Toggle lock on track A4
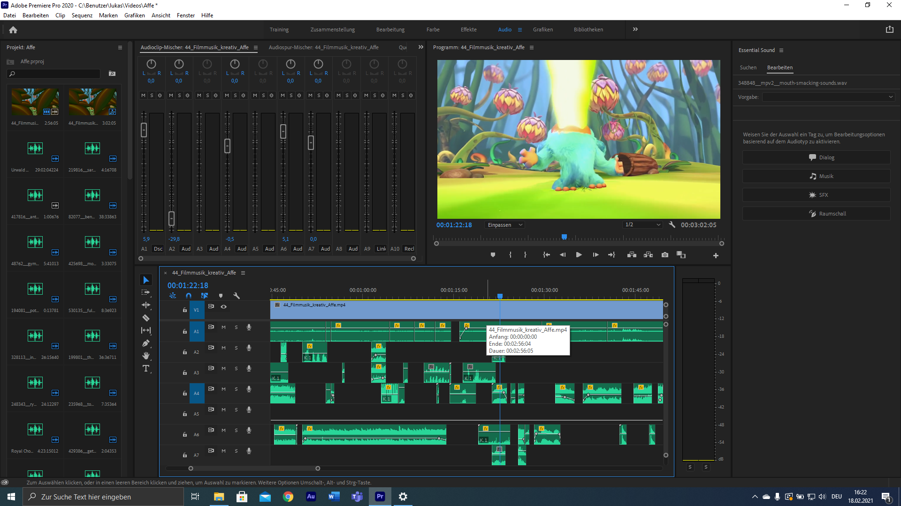The height and width of the screenshot is (506, 901). (x=185, y=394)
